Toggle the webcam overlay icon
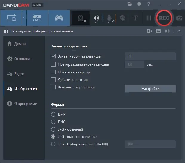This screenshot has height=163, width=185. 81,18
